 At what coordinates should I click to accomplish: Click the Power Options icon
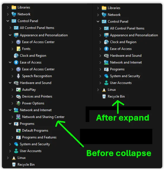18,103
